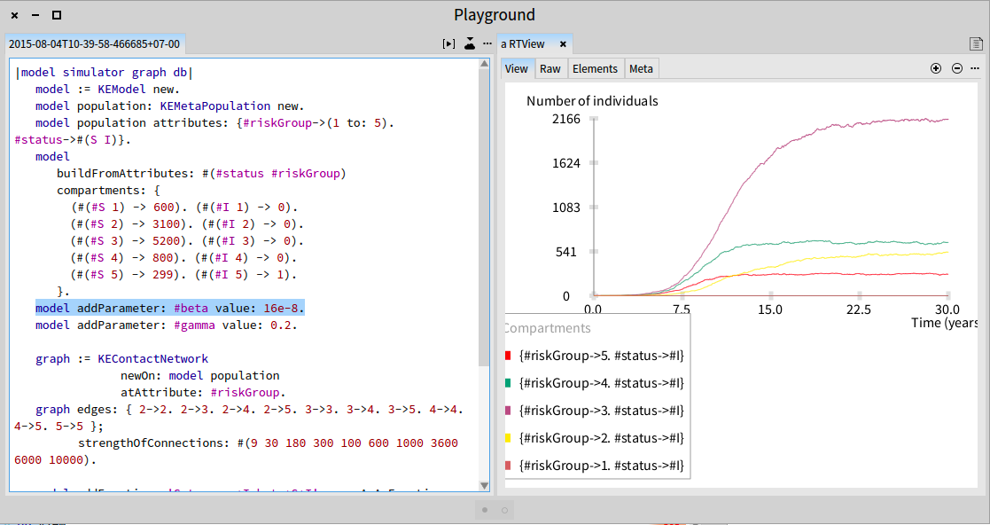Click the remote publish icon next to play

[x=469, y=43]
